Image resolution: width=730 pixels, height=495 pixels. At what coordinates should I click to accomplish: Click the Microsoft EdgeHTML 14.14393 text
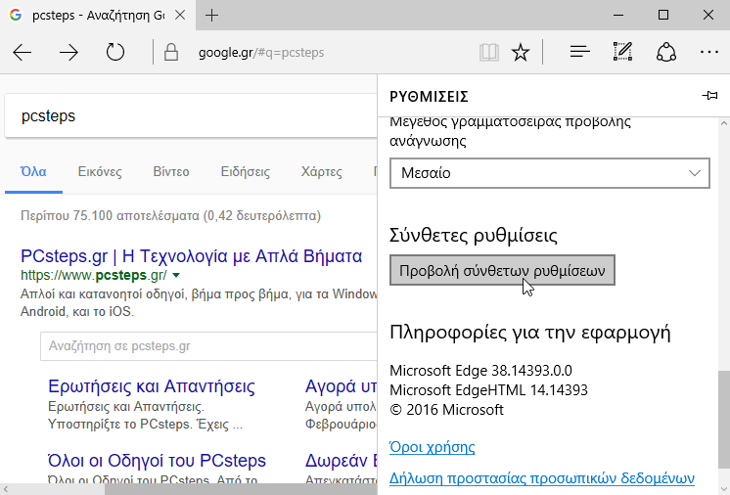(x=489, y=390)
